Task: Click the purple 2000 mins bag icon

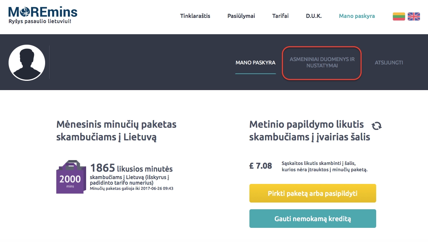Action: tap(70, 177)
